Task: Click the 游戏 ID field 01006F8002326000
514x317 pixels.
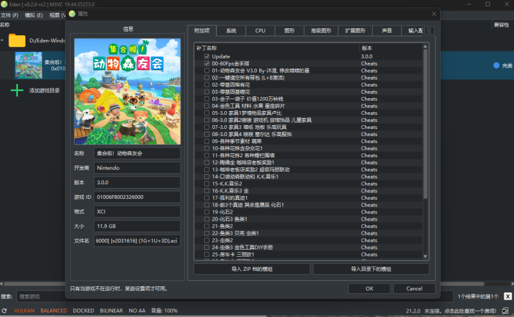Action: click(x=137, y=197)
